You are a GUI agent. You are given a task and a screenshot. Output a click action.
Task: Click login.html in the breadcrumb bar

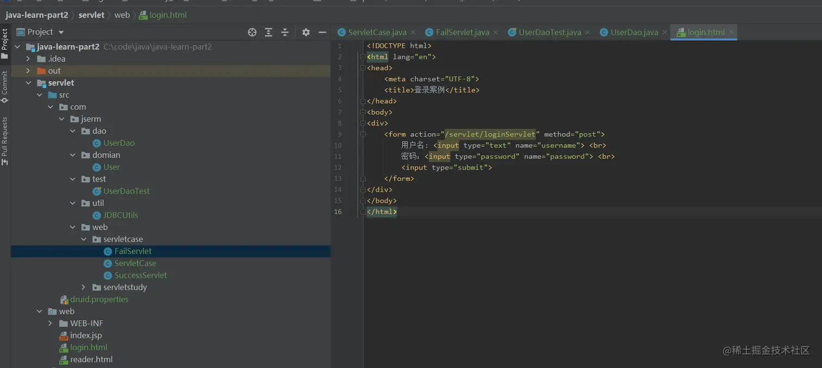168,15
